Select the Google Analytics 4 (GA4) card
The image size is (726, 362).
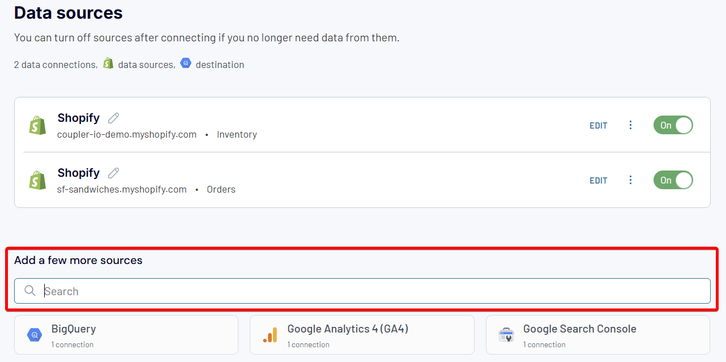coord(361,335)
